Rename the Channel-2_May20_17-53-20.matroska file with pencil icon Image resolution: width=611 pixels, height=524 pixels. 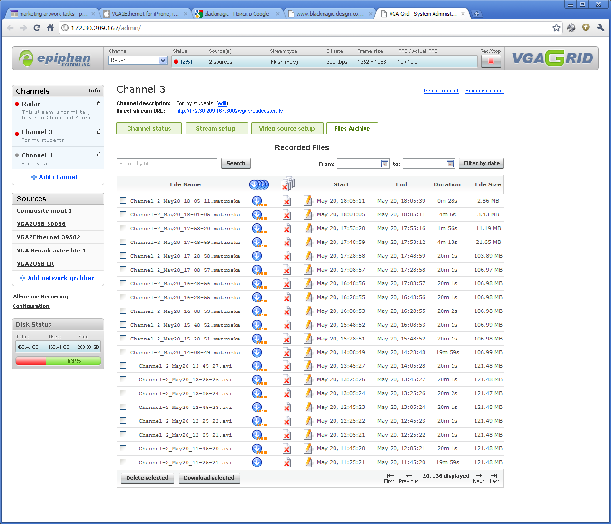[308, 228]
